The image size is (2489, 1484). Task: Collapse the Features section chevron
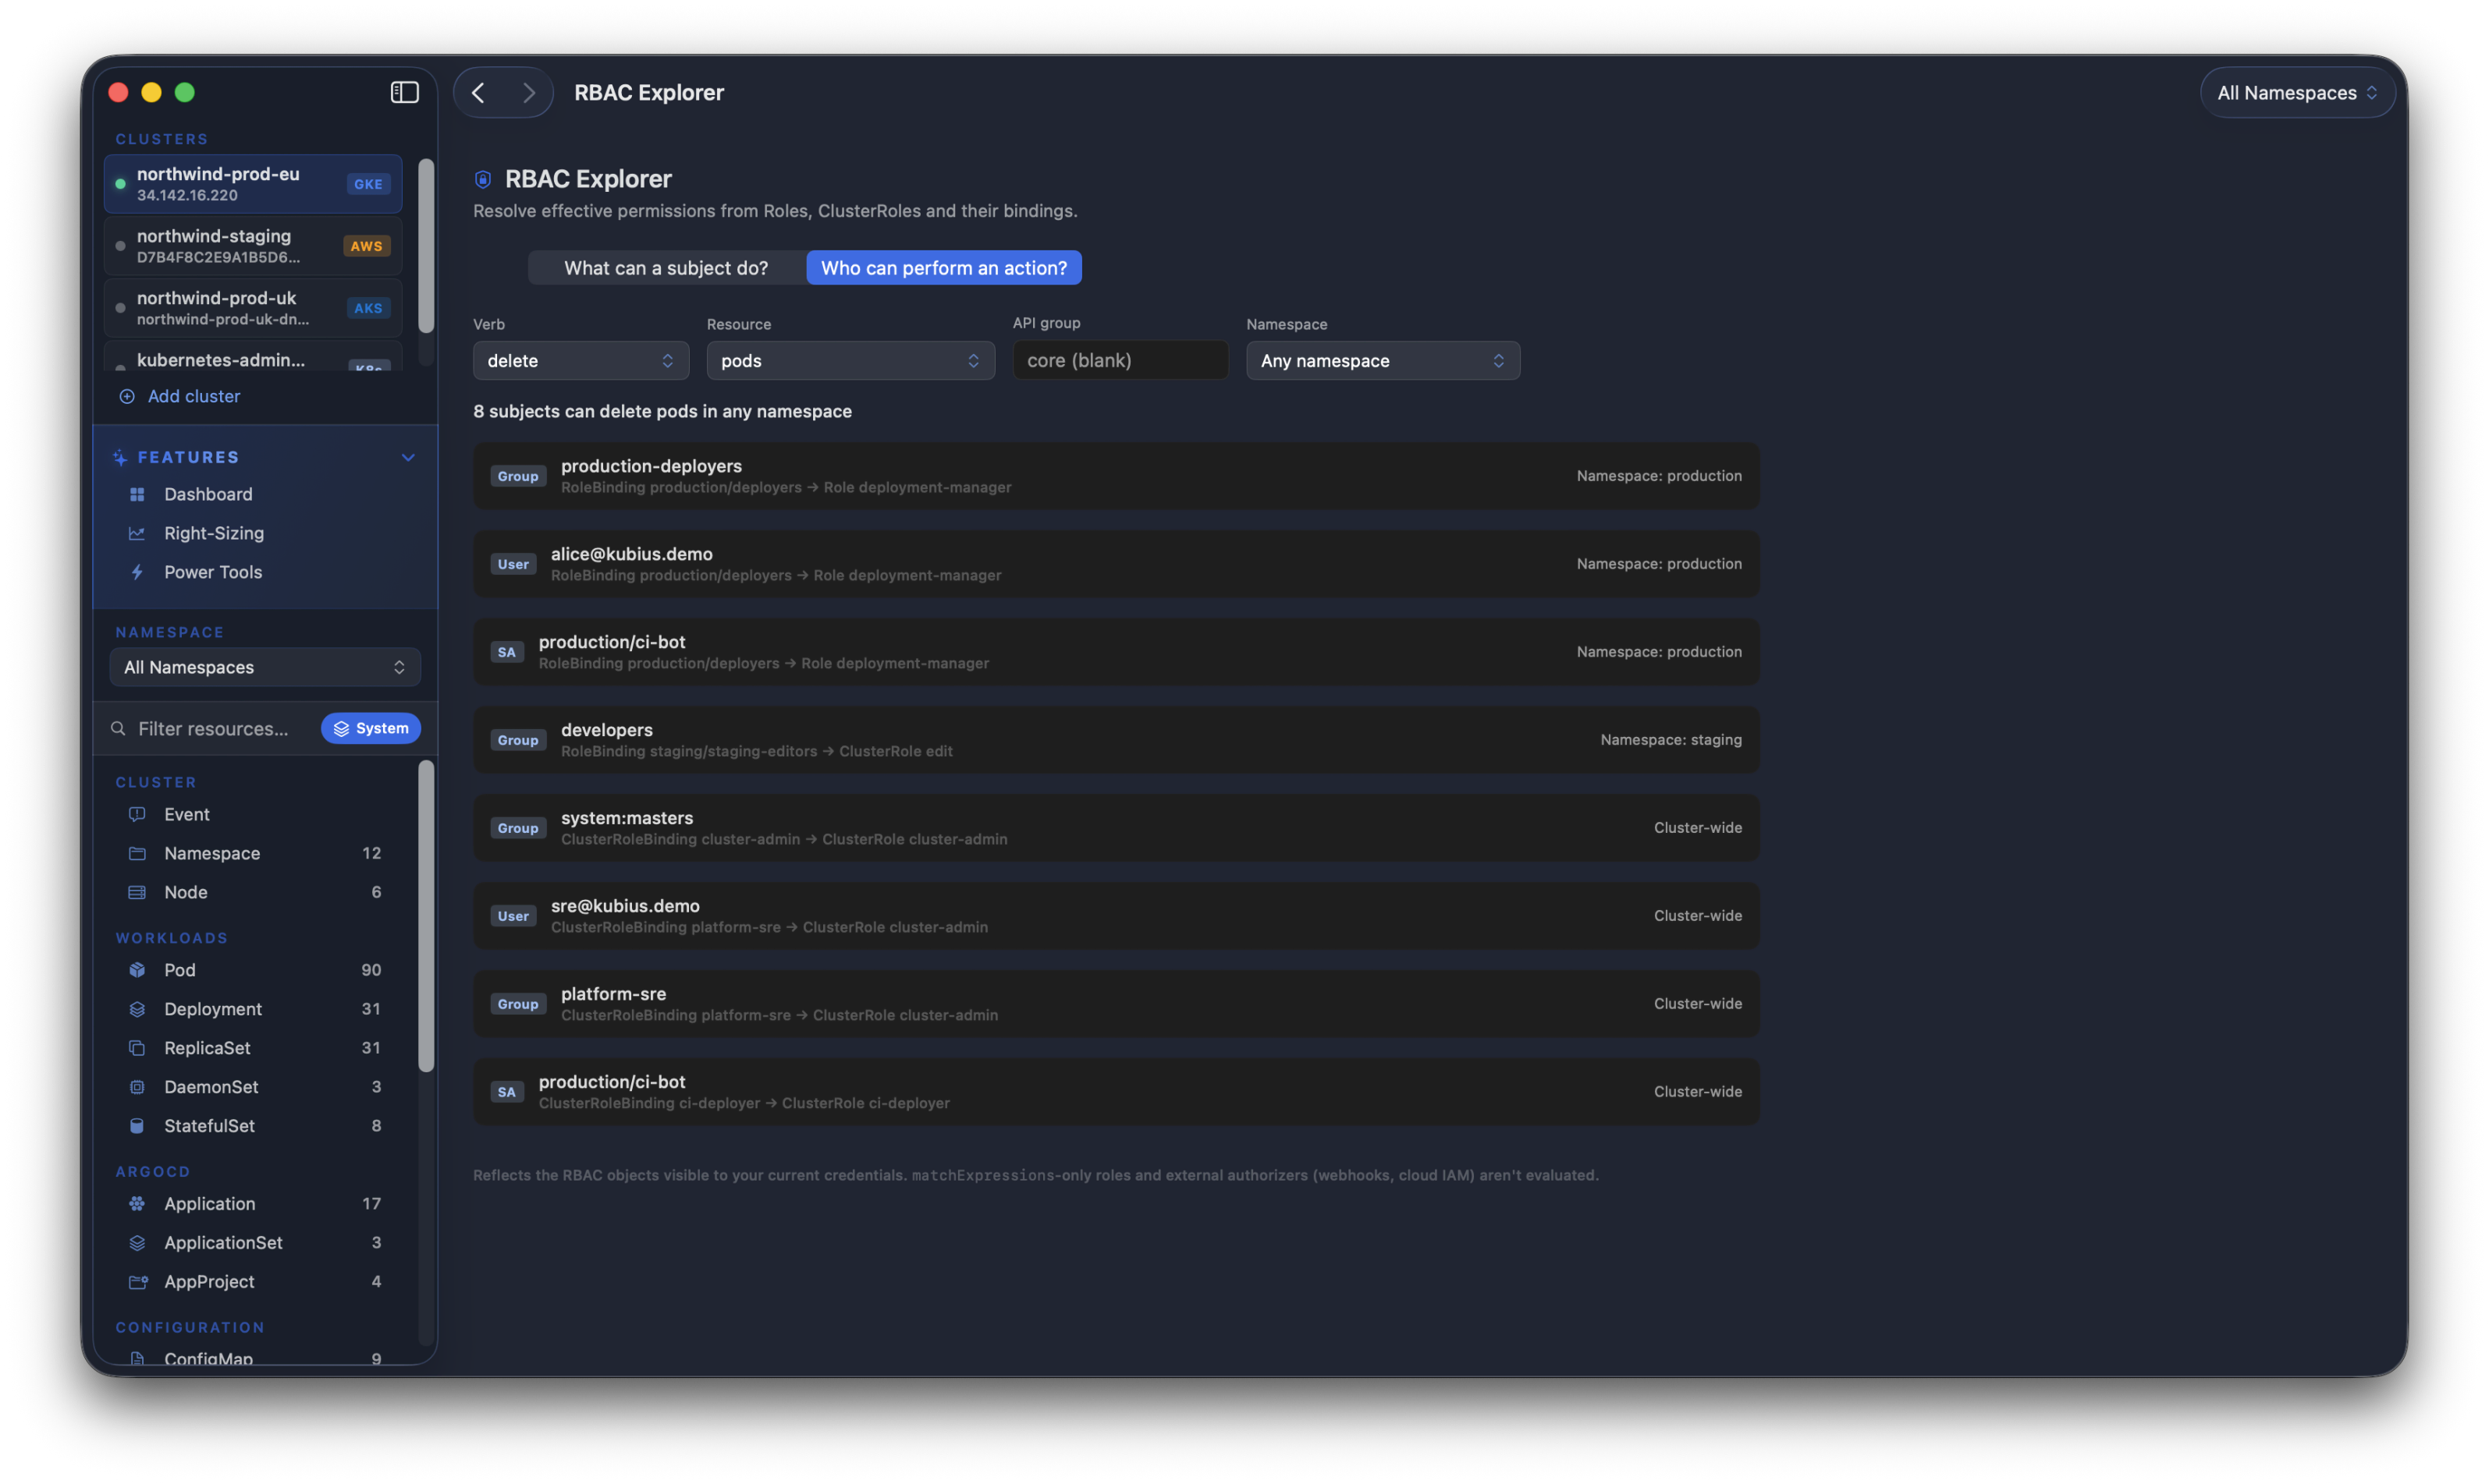(408, 457)
